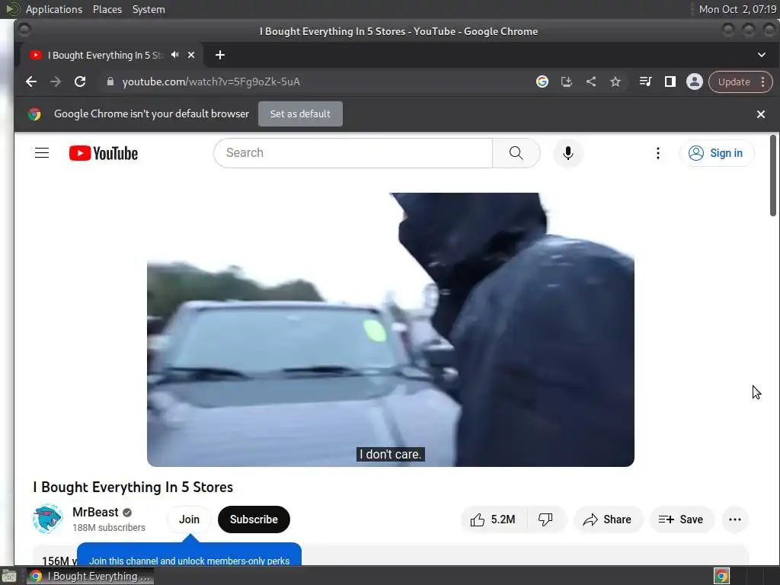The height and width of the screenshot is (585, 780).
Task: Mute the tab using the speaker icon
Action: point(174,55)
